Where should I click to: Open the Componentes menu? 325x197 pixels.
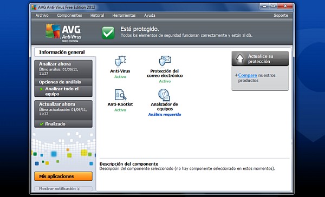click(x=69, y=15)
